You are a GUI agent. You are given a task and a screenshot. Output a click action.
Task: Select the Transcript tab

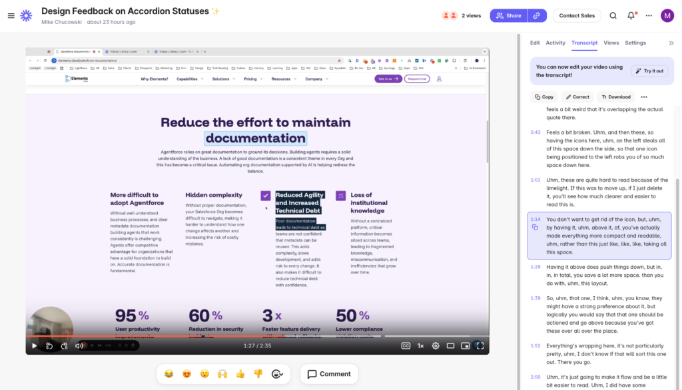click(584, 43)
